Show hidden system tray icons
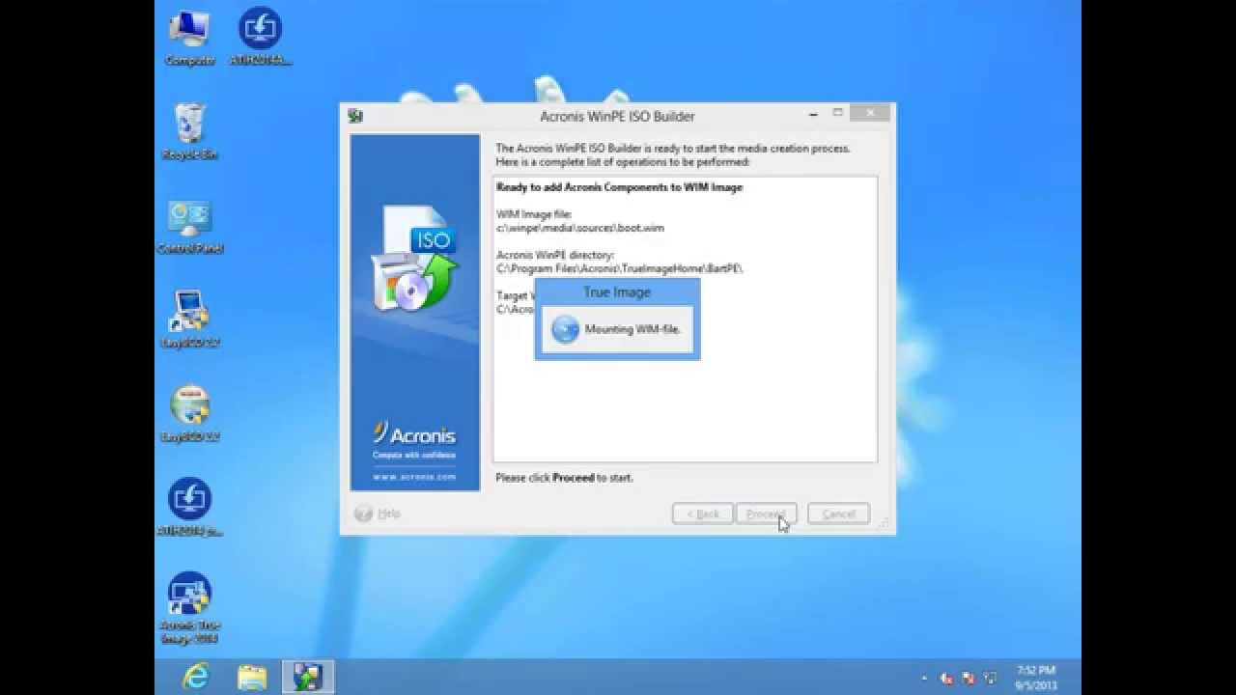The width and height of the screenshot is (1236, 695). click(x=925, y=679)
